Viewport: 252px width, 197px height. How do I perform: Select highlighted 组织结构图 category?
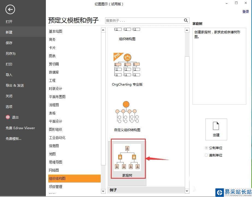pyautogui.click(x=75, y=178)
